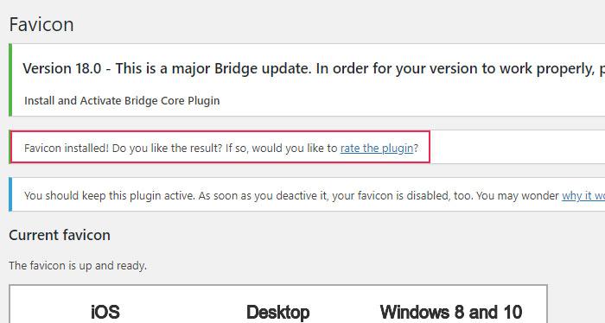This screenshot has width=605, height=323.
Task: Click the 'If so,' text in success notice
Action: pos(237,149)
